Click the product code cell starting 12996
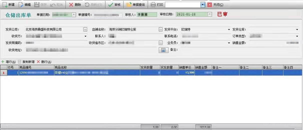The width and height of the screenshot is (303, 130). 37,73
